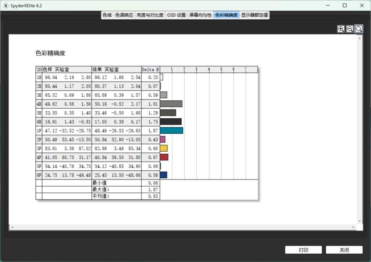Click the row ID 6F cell
Viewport: 371px width, 262px height.
(x=39, y=175)
